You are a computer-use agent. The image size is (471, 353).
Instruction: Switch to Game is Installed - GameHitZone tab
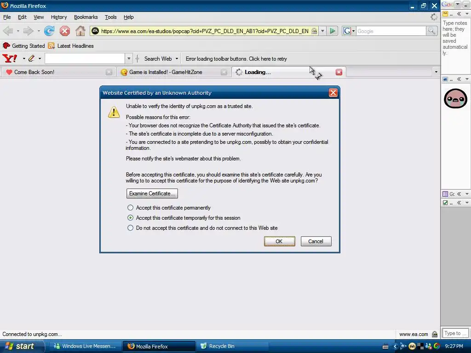pos(173,72)
